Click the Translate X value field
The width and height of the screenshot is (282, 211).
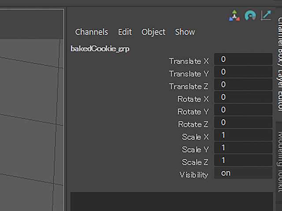click(243, 59)
